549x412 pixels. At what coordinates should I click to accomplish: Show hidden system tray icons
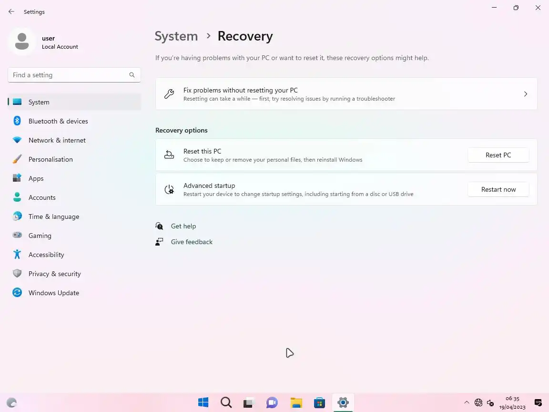467,402
